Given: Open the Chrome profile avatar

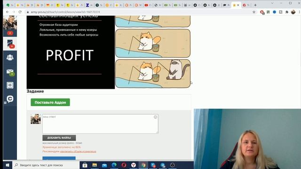Looking at the screenshot, I should coord(293,12).
